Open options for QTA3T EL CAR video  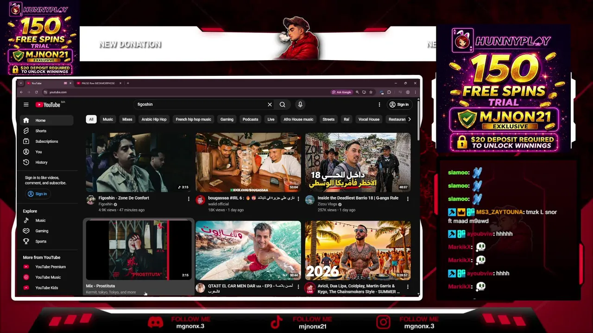tap(298, 287)
